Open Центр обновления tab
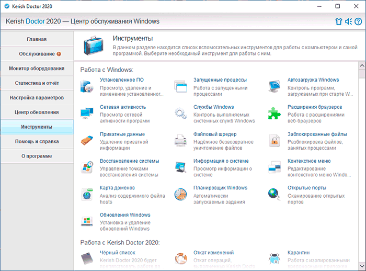The height and width of the screenshot is (271, 366). 37,112
